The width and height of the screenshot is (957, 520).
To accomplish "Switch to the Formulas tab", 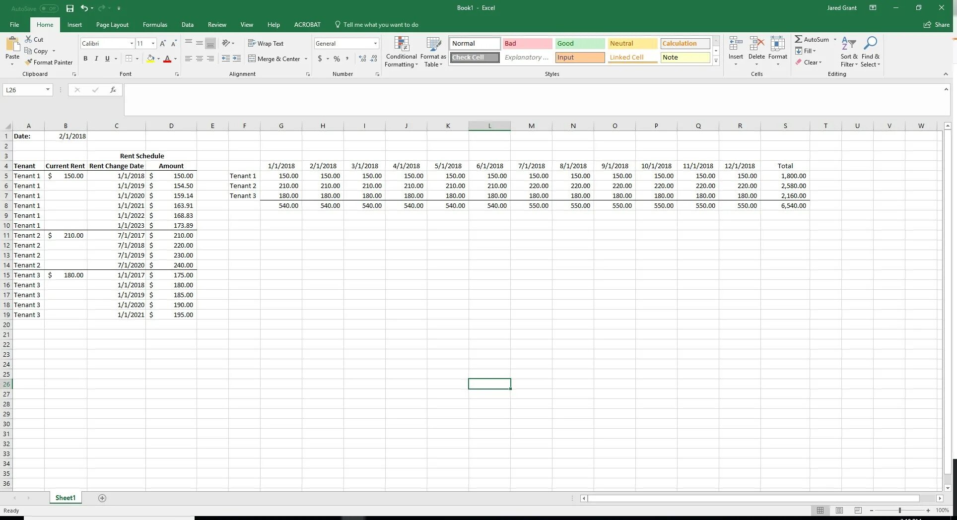I will 155,24.
